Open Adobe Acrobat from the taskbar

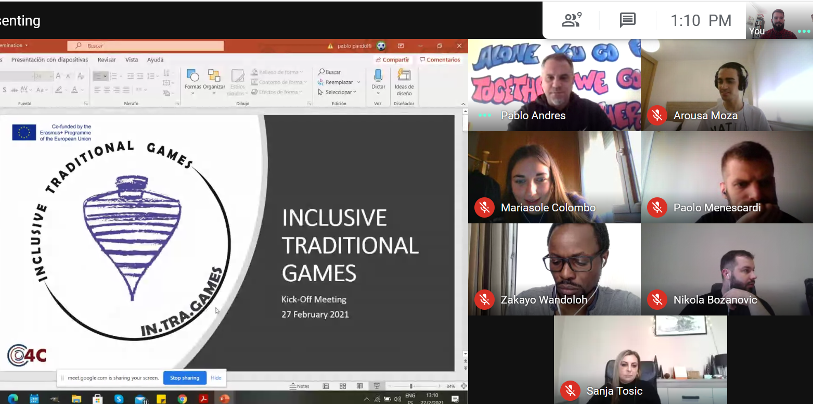[x=203, y=399]
